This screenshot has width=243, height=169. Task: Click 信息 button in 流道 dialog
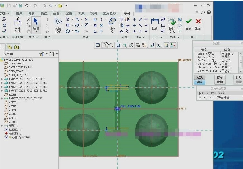[x=239, y=77]
